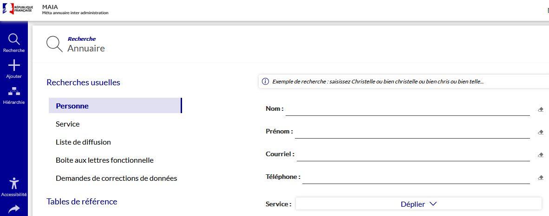549x216 pixels.
Task: Select Boite aux lettres fonctionnelle
Action: [105, 160]
